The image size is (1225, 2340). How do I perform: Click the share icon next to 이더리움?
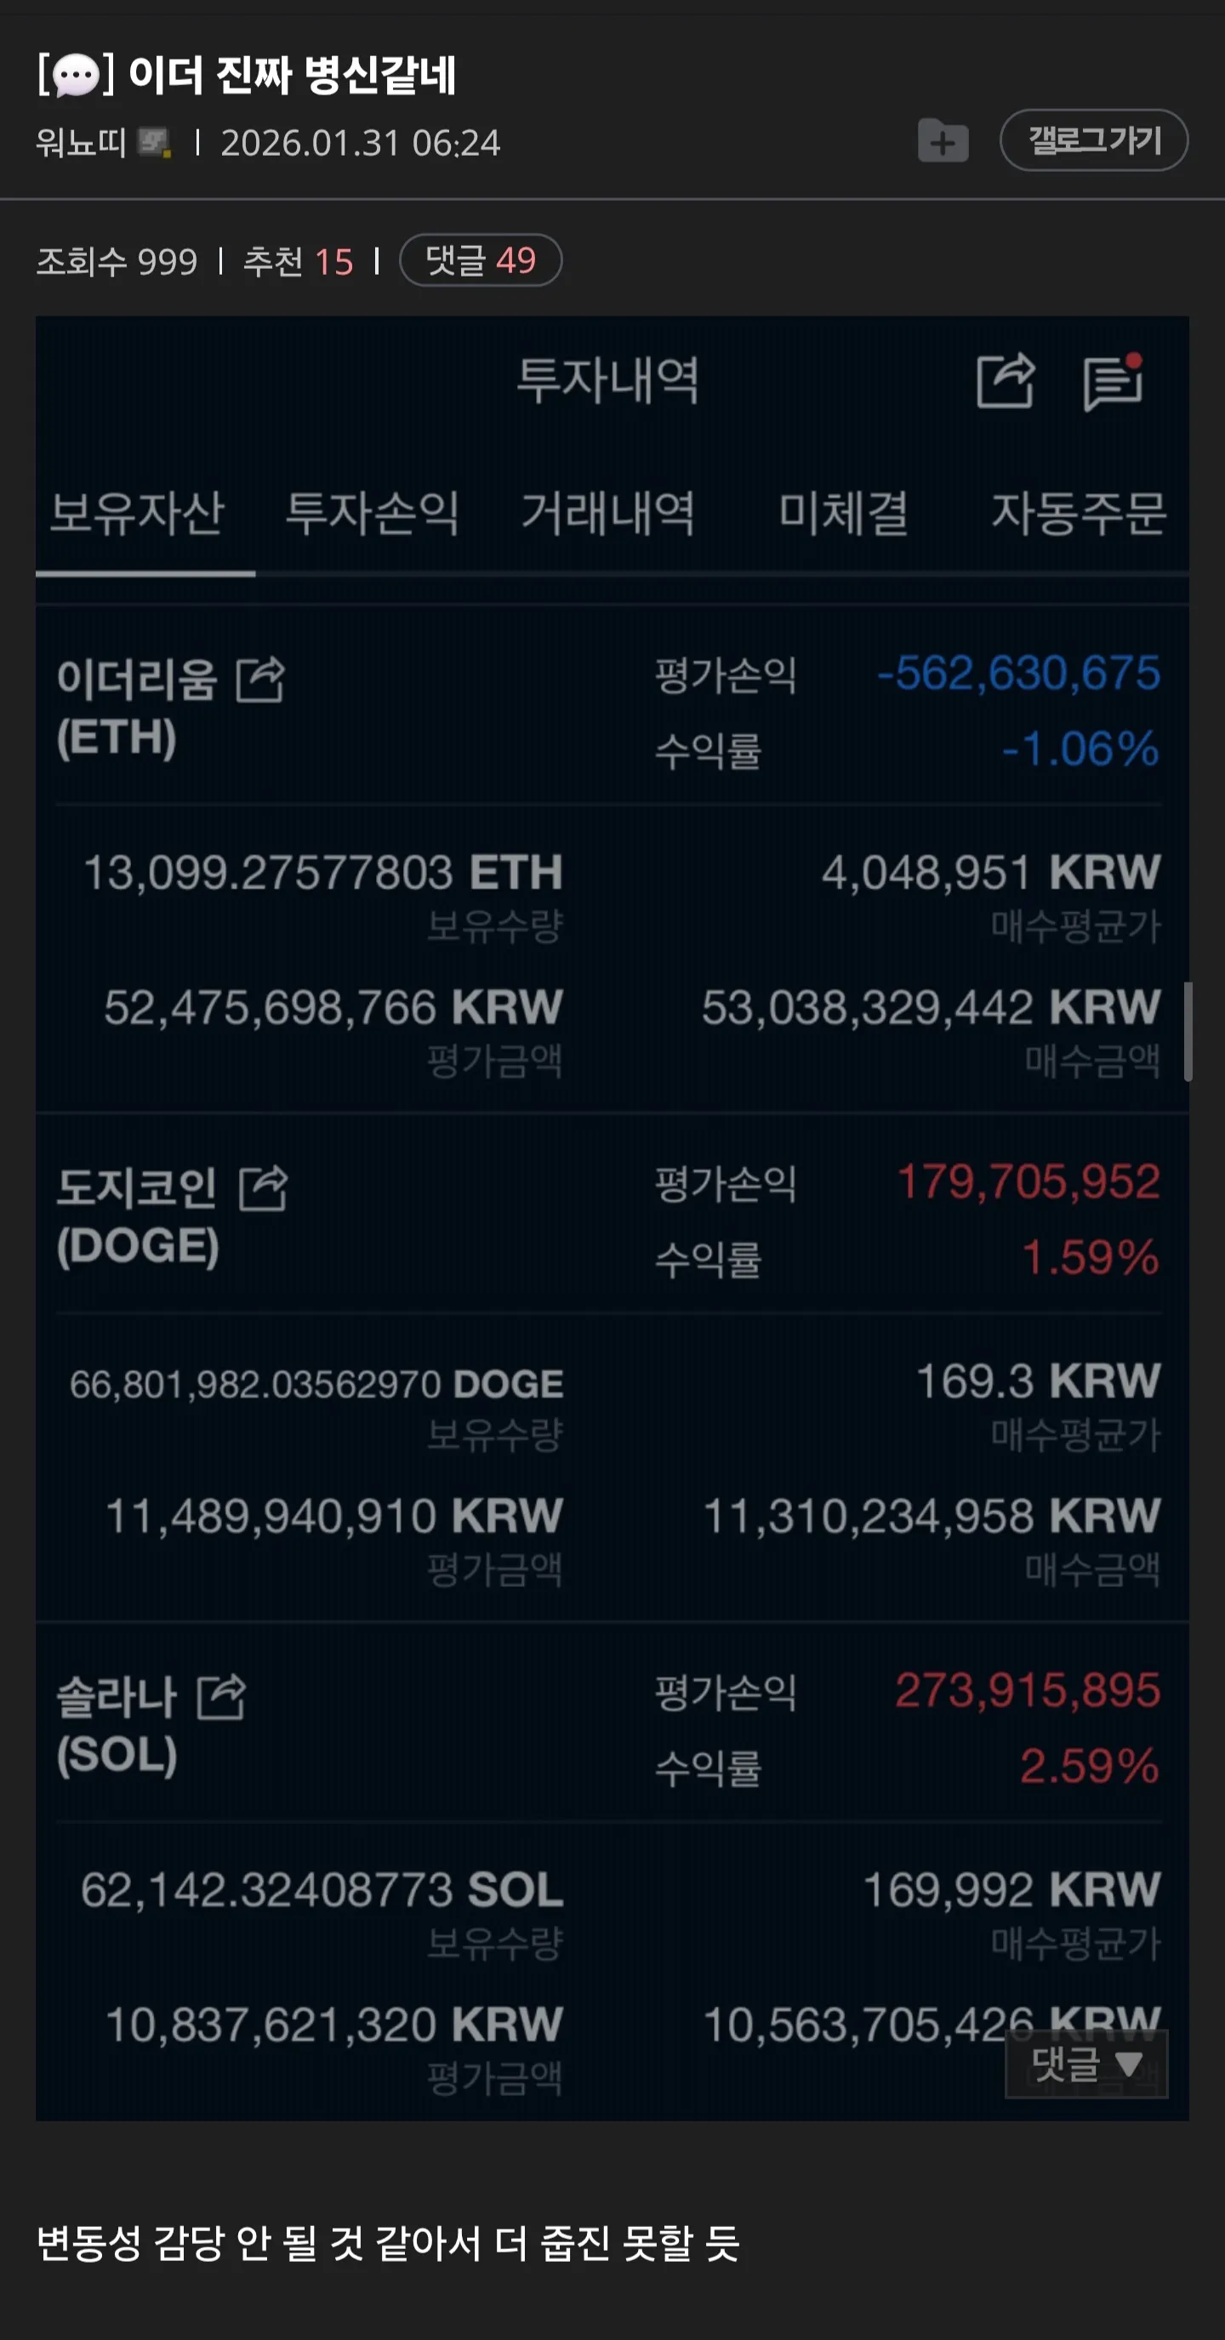pos(261,680)
